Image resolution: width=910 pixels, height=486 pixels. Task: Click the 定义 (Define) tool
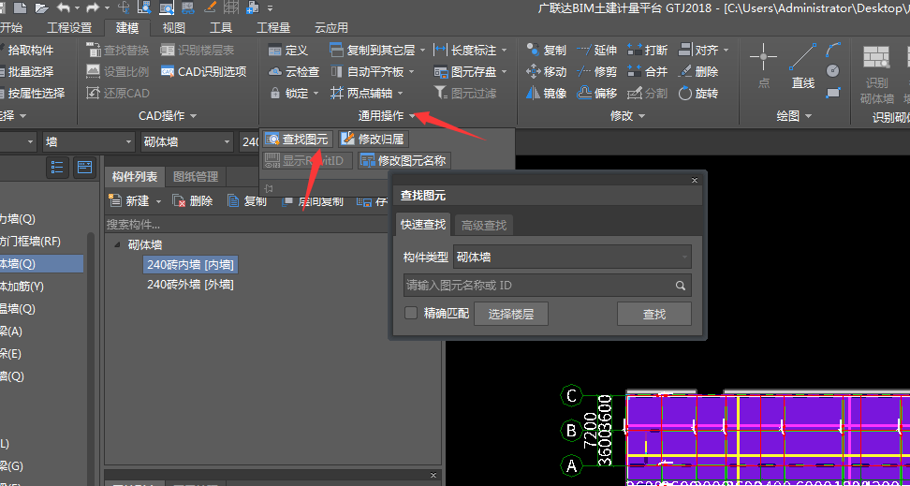287,51
